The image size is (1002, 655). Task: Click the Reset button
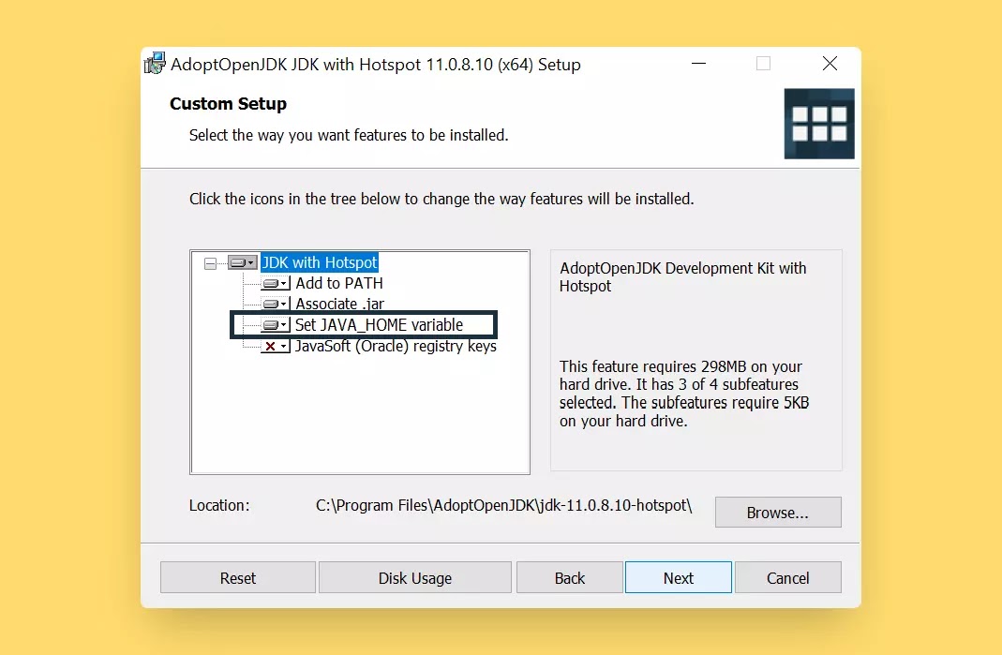(238, 577)
